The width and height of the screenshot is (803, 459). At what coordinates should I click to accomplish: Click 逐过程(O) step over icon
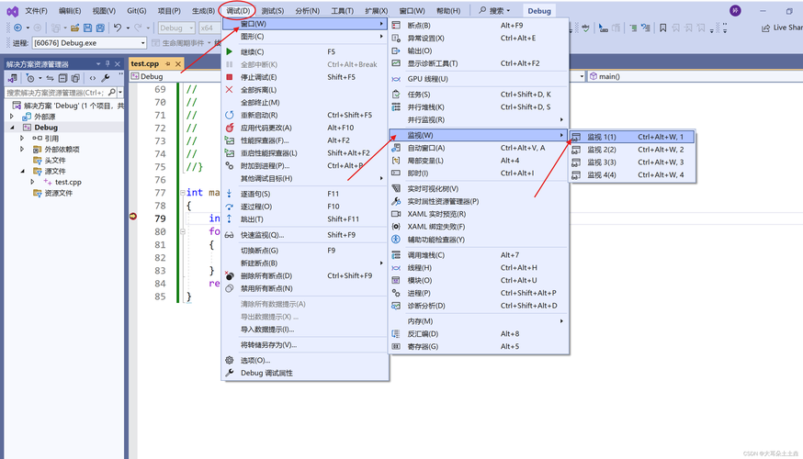(x=230, y=207)
